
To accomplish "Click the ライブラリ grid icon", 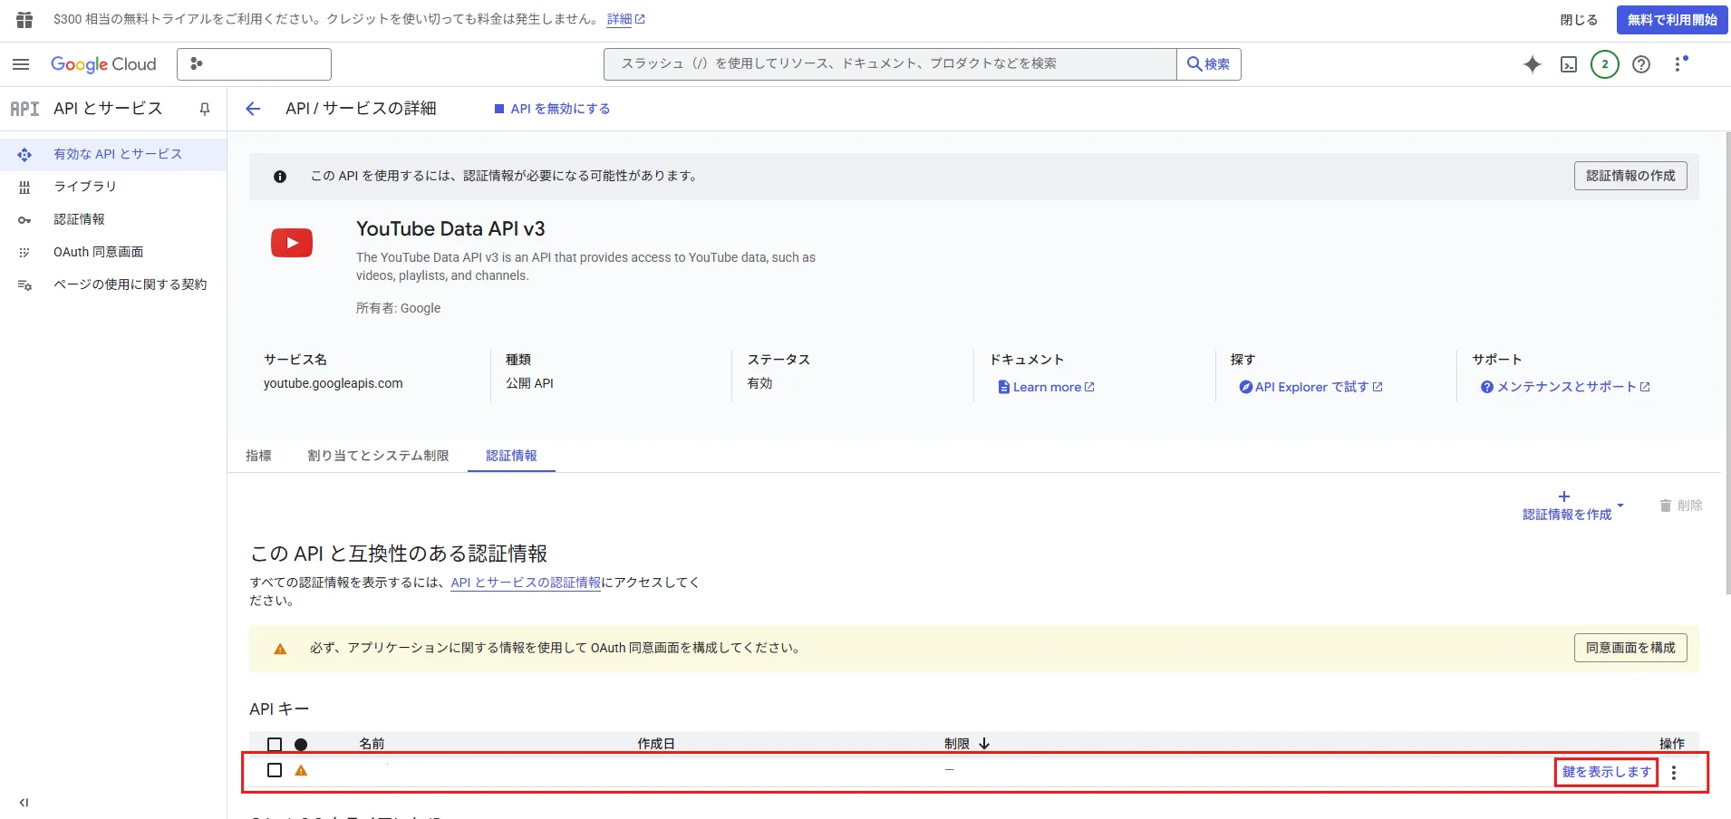I will [x=24, y=187].
